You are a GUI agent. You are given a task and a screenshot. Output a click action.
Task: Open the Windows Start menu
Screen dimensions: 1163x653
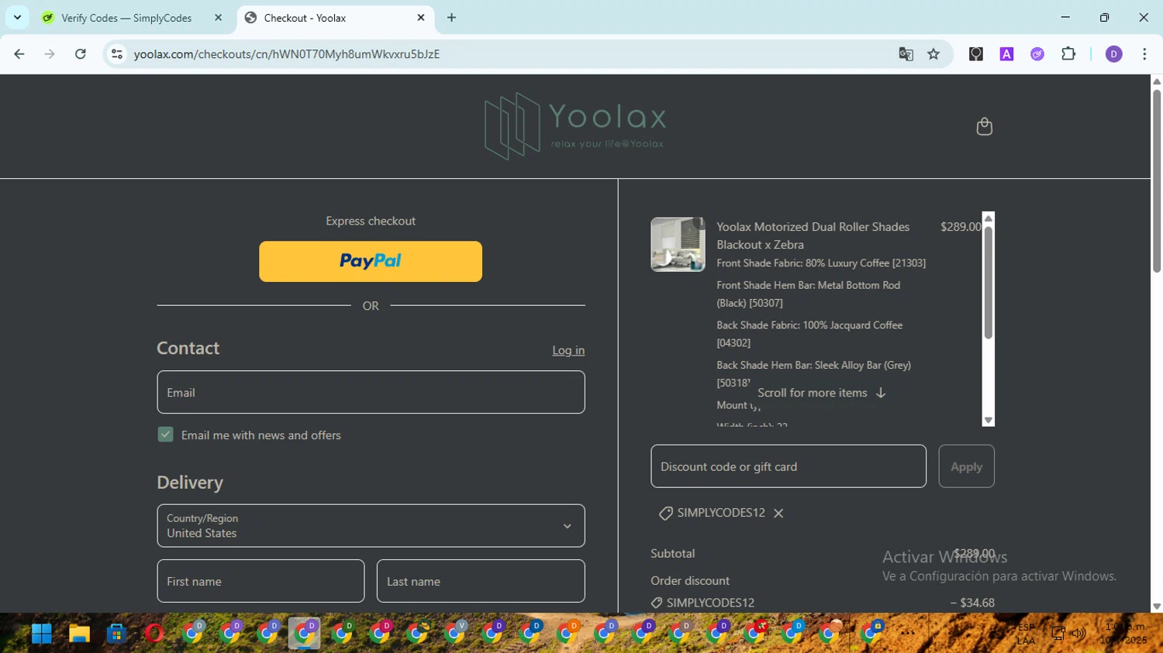41,634
